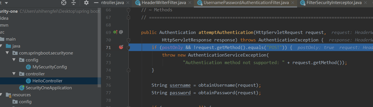Click the username variable on line 76
Image resolution: width=373 pixels, height=107 pixels.
180,85
